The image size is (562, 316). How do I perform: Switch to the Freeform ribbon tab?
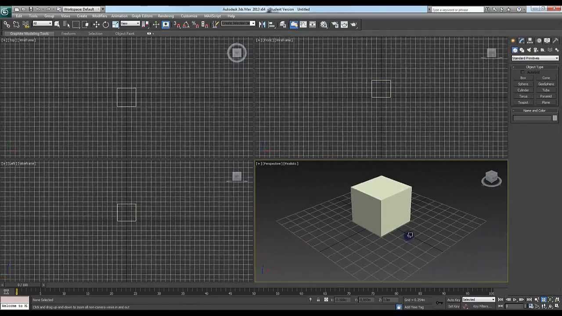(68, 34)
